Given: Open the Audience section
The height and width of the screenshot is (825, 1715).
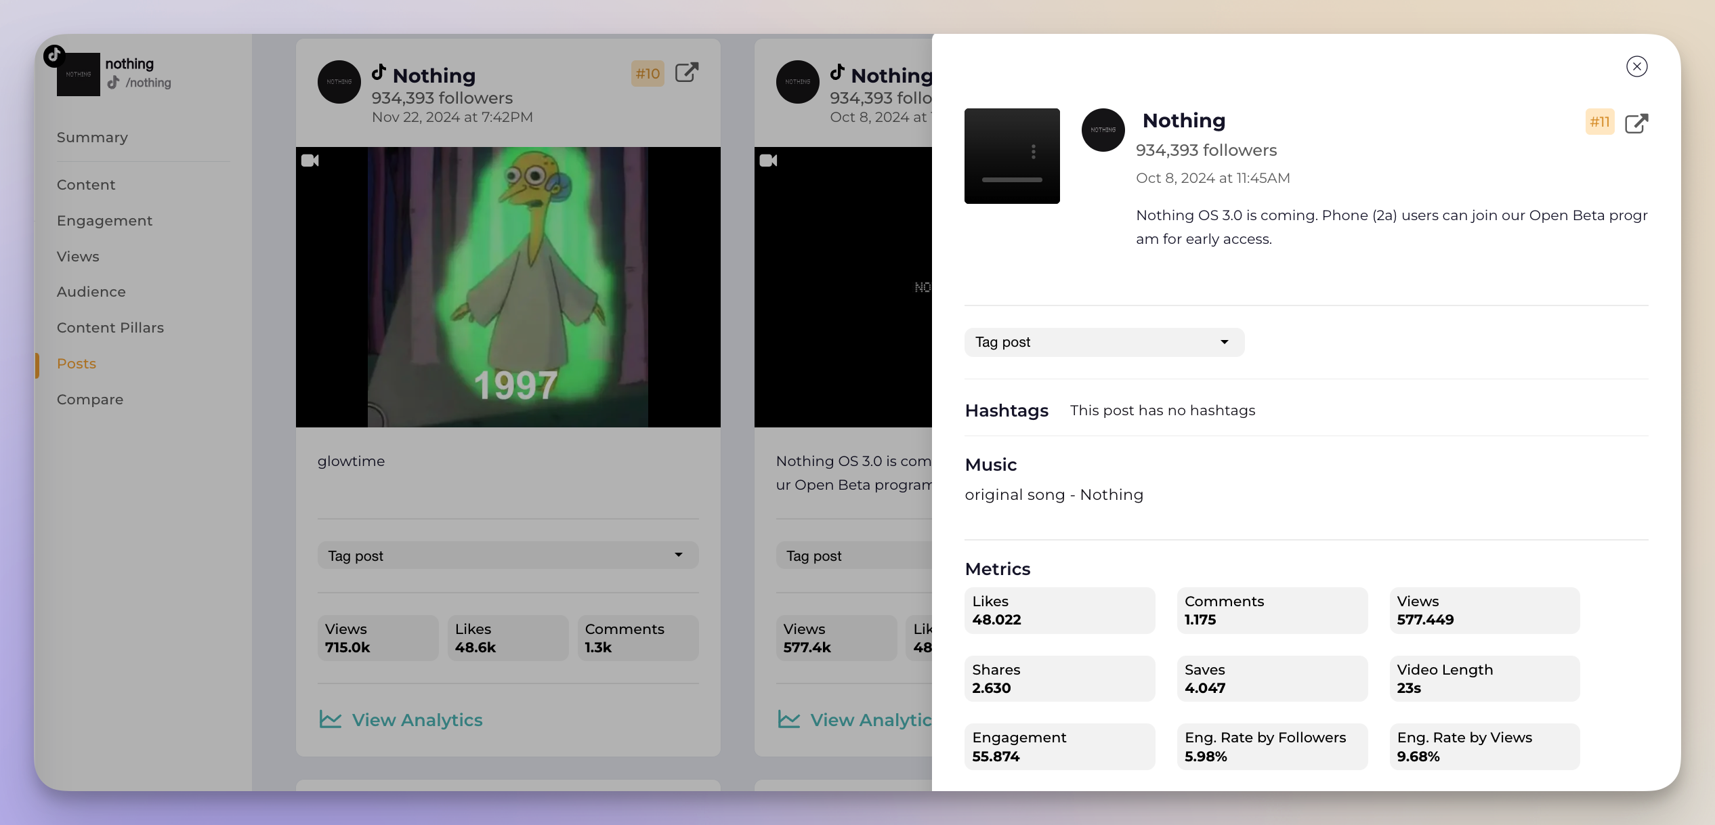Looking at the screenshot, I should pyautogui.click(x=91, y=292).
